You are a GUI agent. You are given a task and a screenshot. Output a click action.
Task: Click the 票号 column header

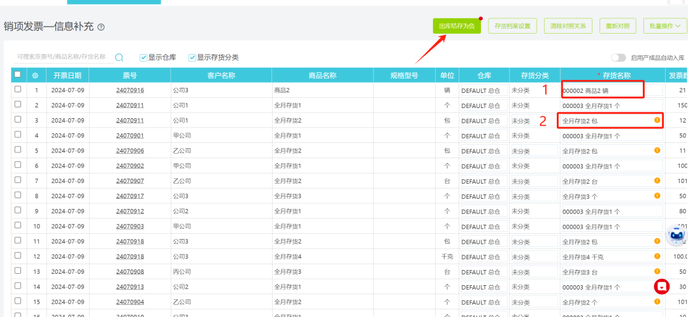[130, 76]
